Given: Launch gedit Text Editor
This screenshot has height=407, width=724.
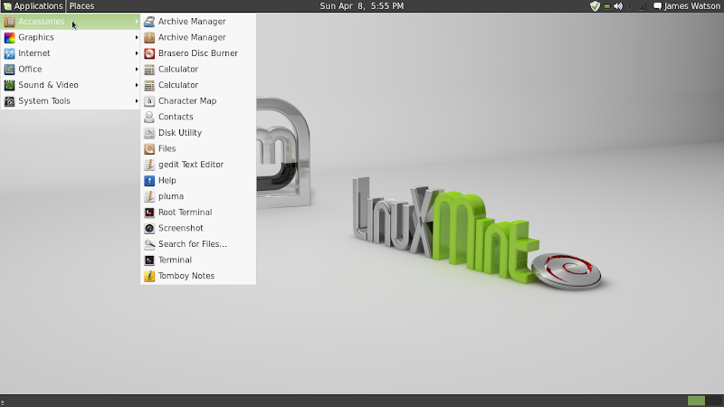Looking at the screenshot, I should coord(198,165).
